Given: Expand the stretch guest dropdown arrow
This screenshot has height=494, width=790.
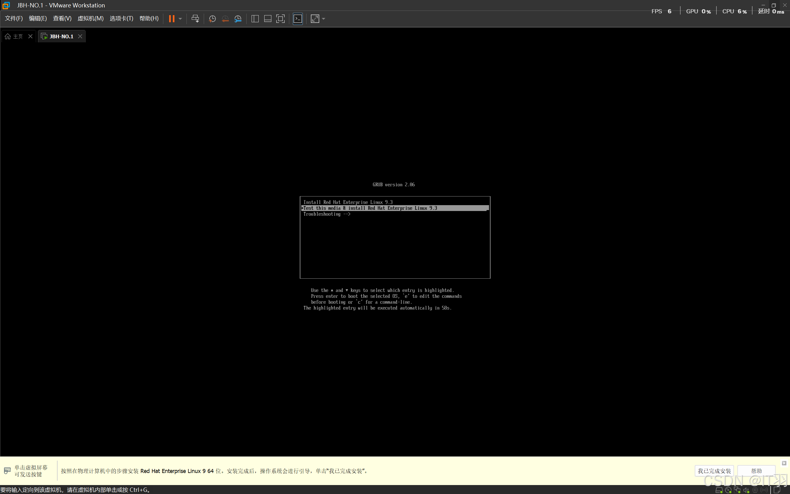Looking at the screenshot, I should (x=324, y=19).
